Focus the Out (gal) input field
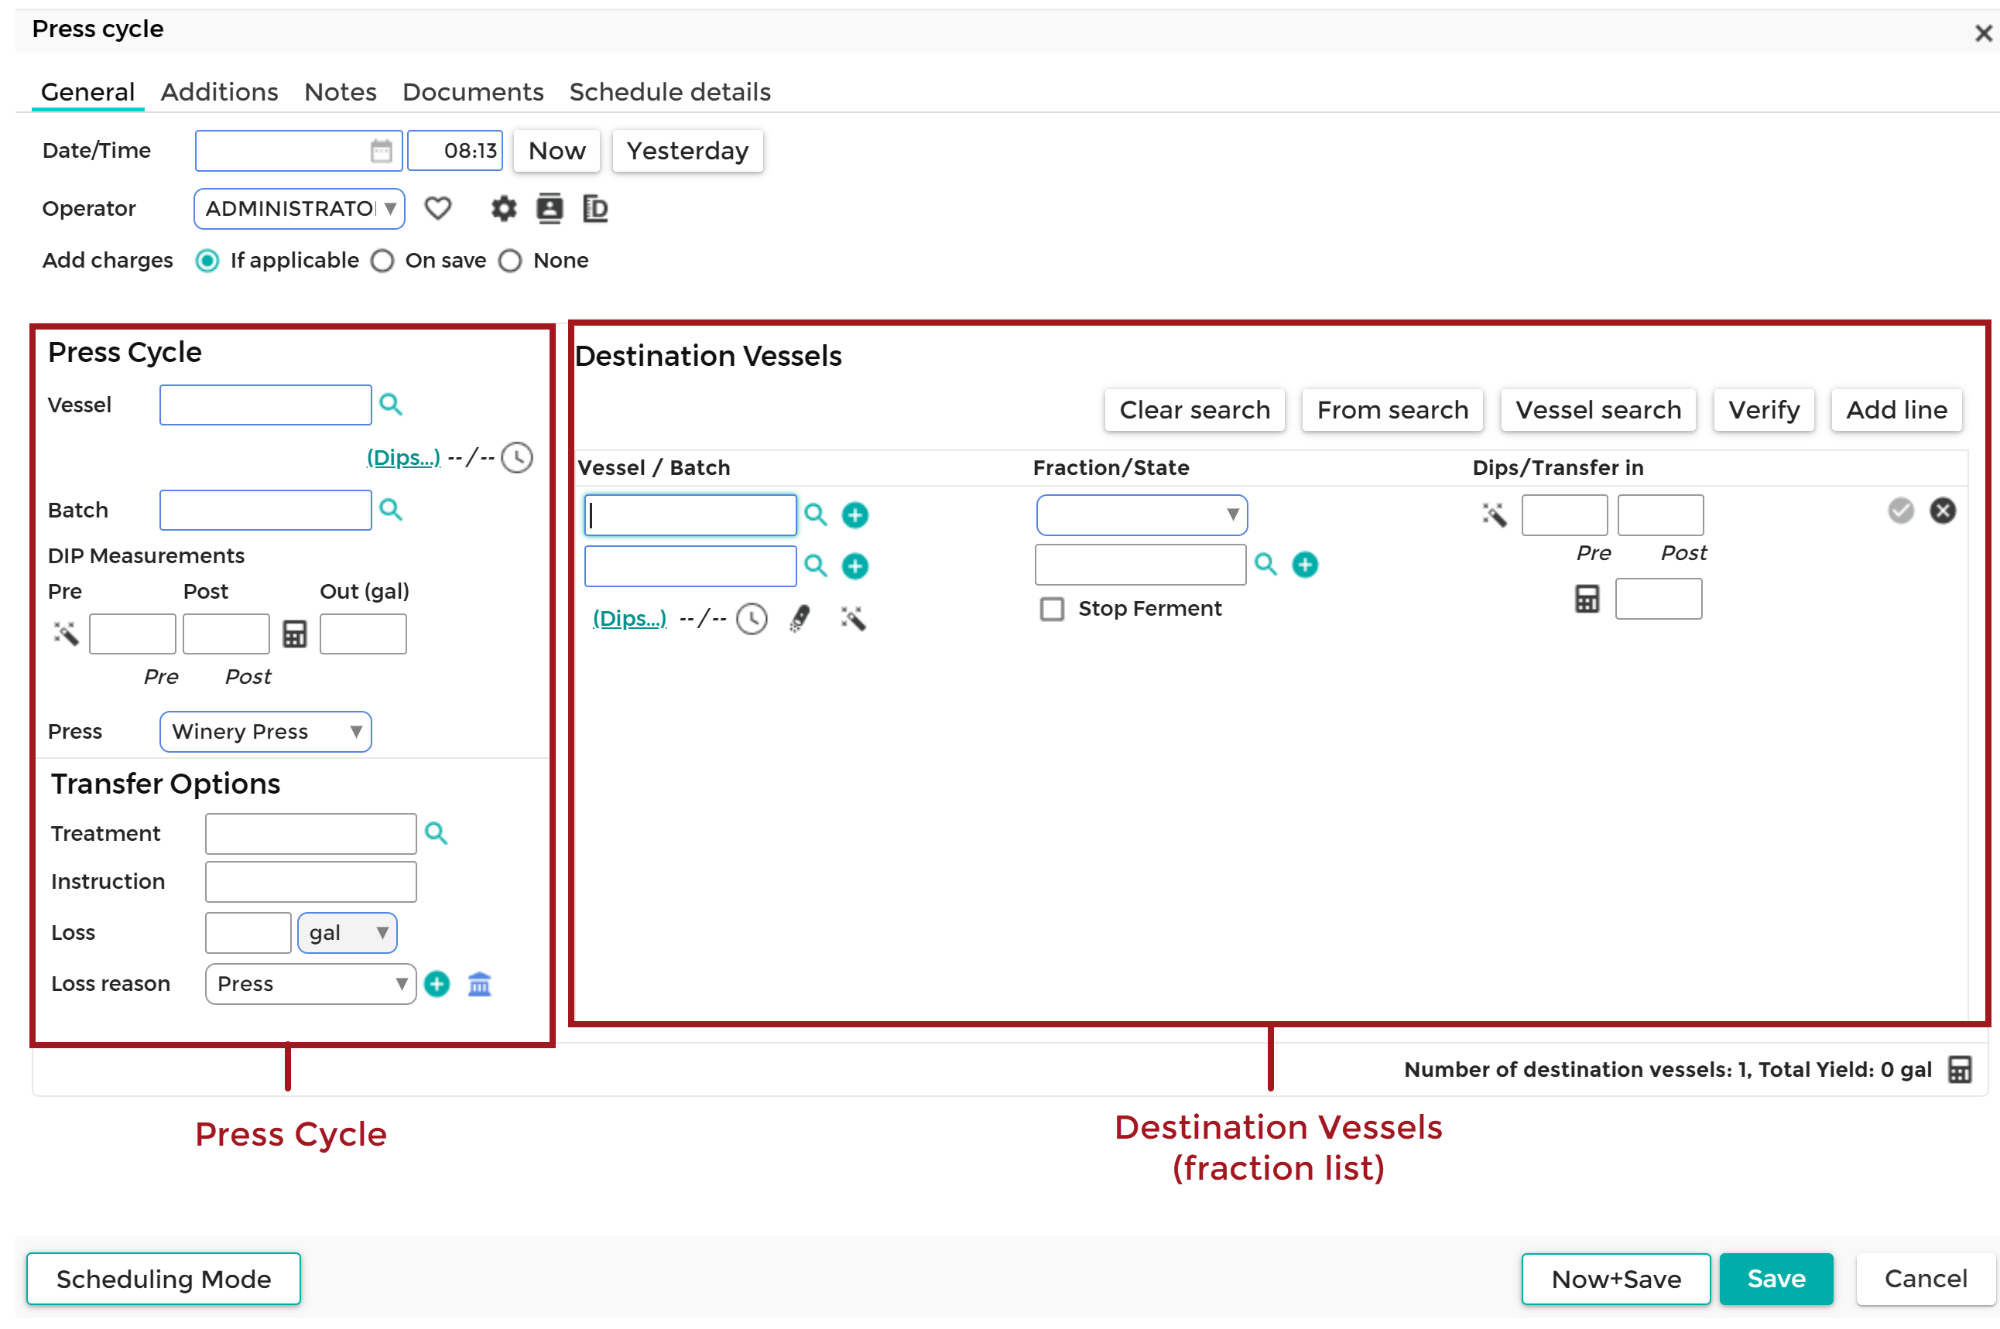Screen dimensions: 2000x1329 coord(363,634)
